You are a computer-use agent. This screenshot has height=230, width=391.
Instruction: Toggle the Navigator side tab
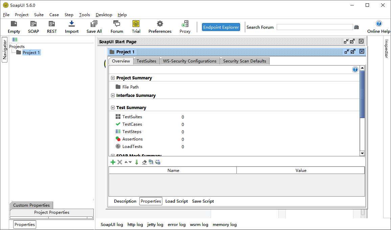click(x=4, y=50)
